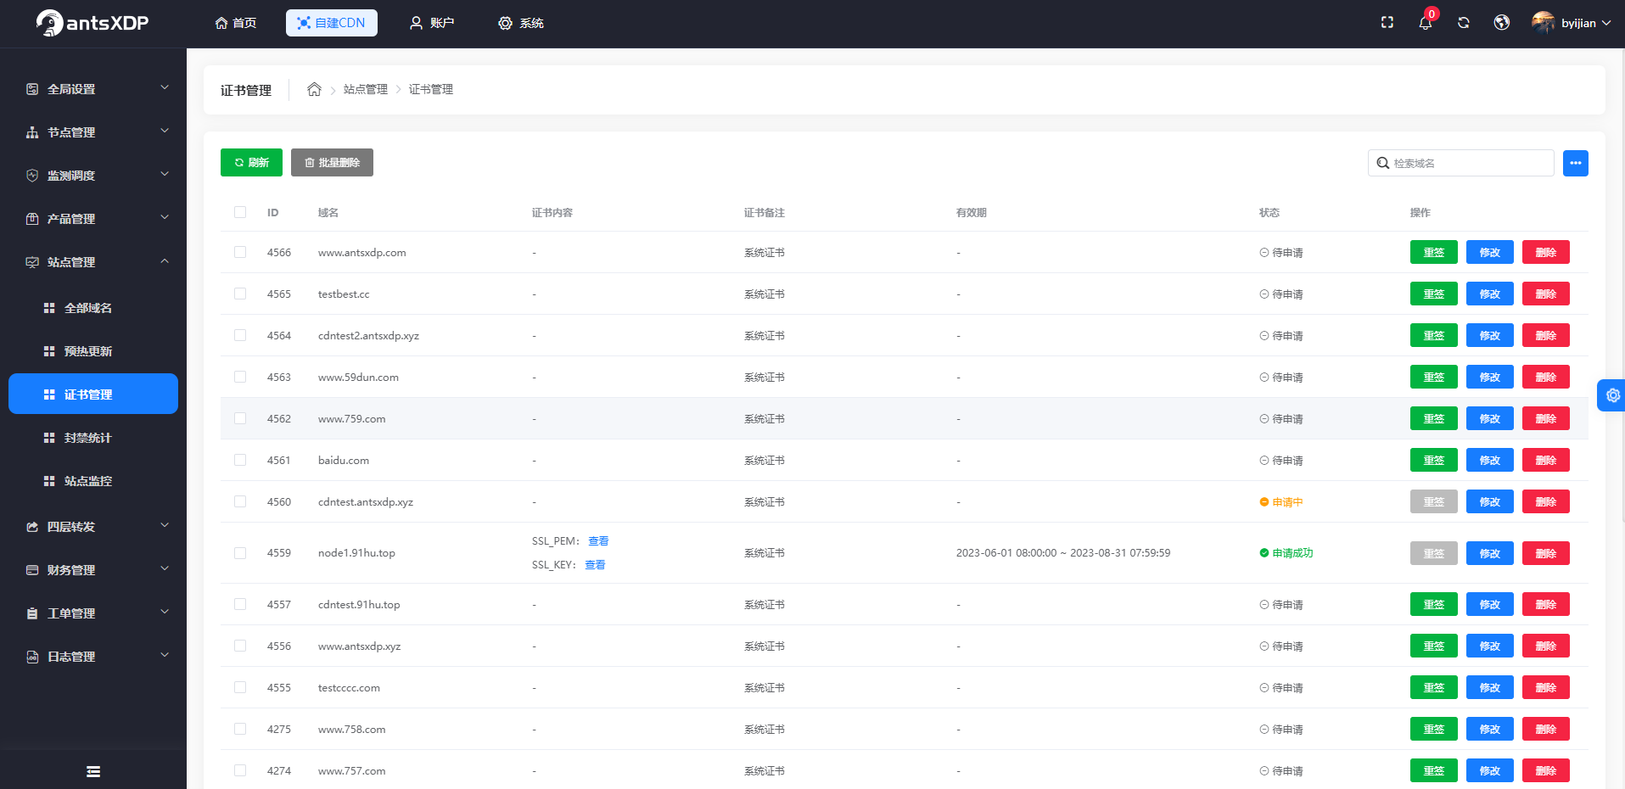Click the grid icon beside 站点监控
1625x789 pixels.
pos(49,481)
